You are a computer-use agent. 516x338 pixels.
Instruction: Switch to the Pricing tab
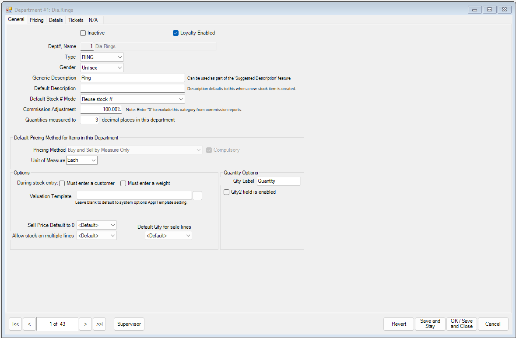(x=36, y=20)
